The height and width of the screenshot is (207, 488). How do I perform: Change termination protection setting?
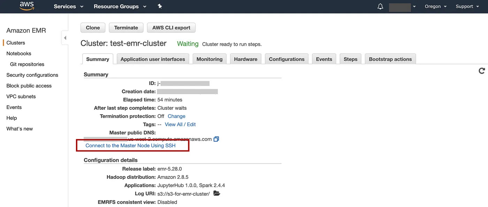coord(176,116)
